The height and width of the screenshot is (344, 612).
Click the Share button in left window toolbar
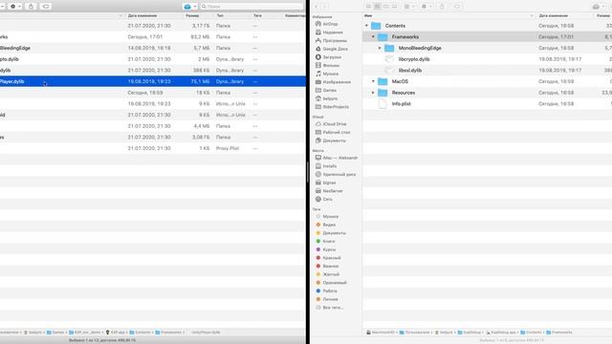click(x=31, y=7)
